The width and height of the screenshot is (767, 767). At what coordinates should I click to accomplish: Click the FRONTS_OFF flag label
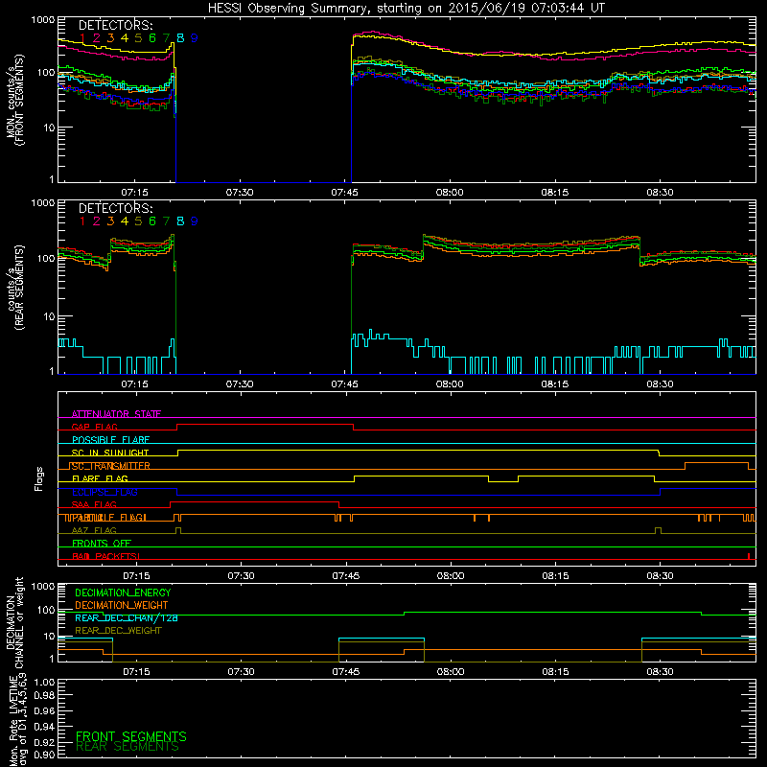click(x=102, y=544)
